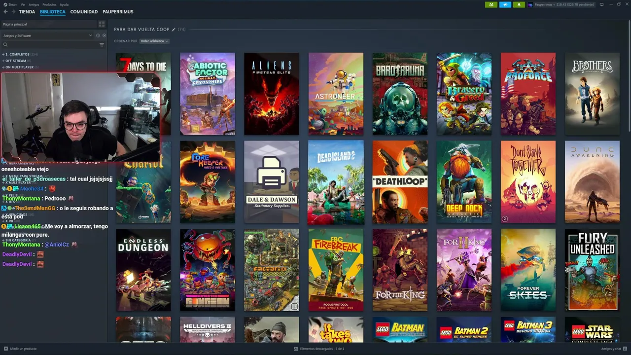Open advanced filter options icon beside search
Viewport: 631px width, 355px height.
102,45
